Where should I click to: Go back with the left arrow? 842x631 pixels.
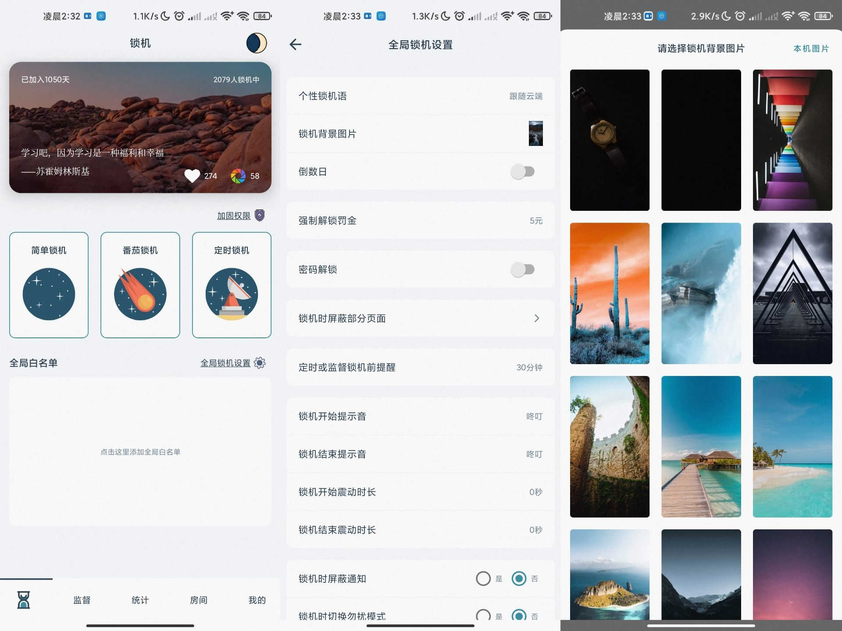(x=296, y=44)
